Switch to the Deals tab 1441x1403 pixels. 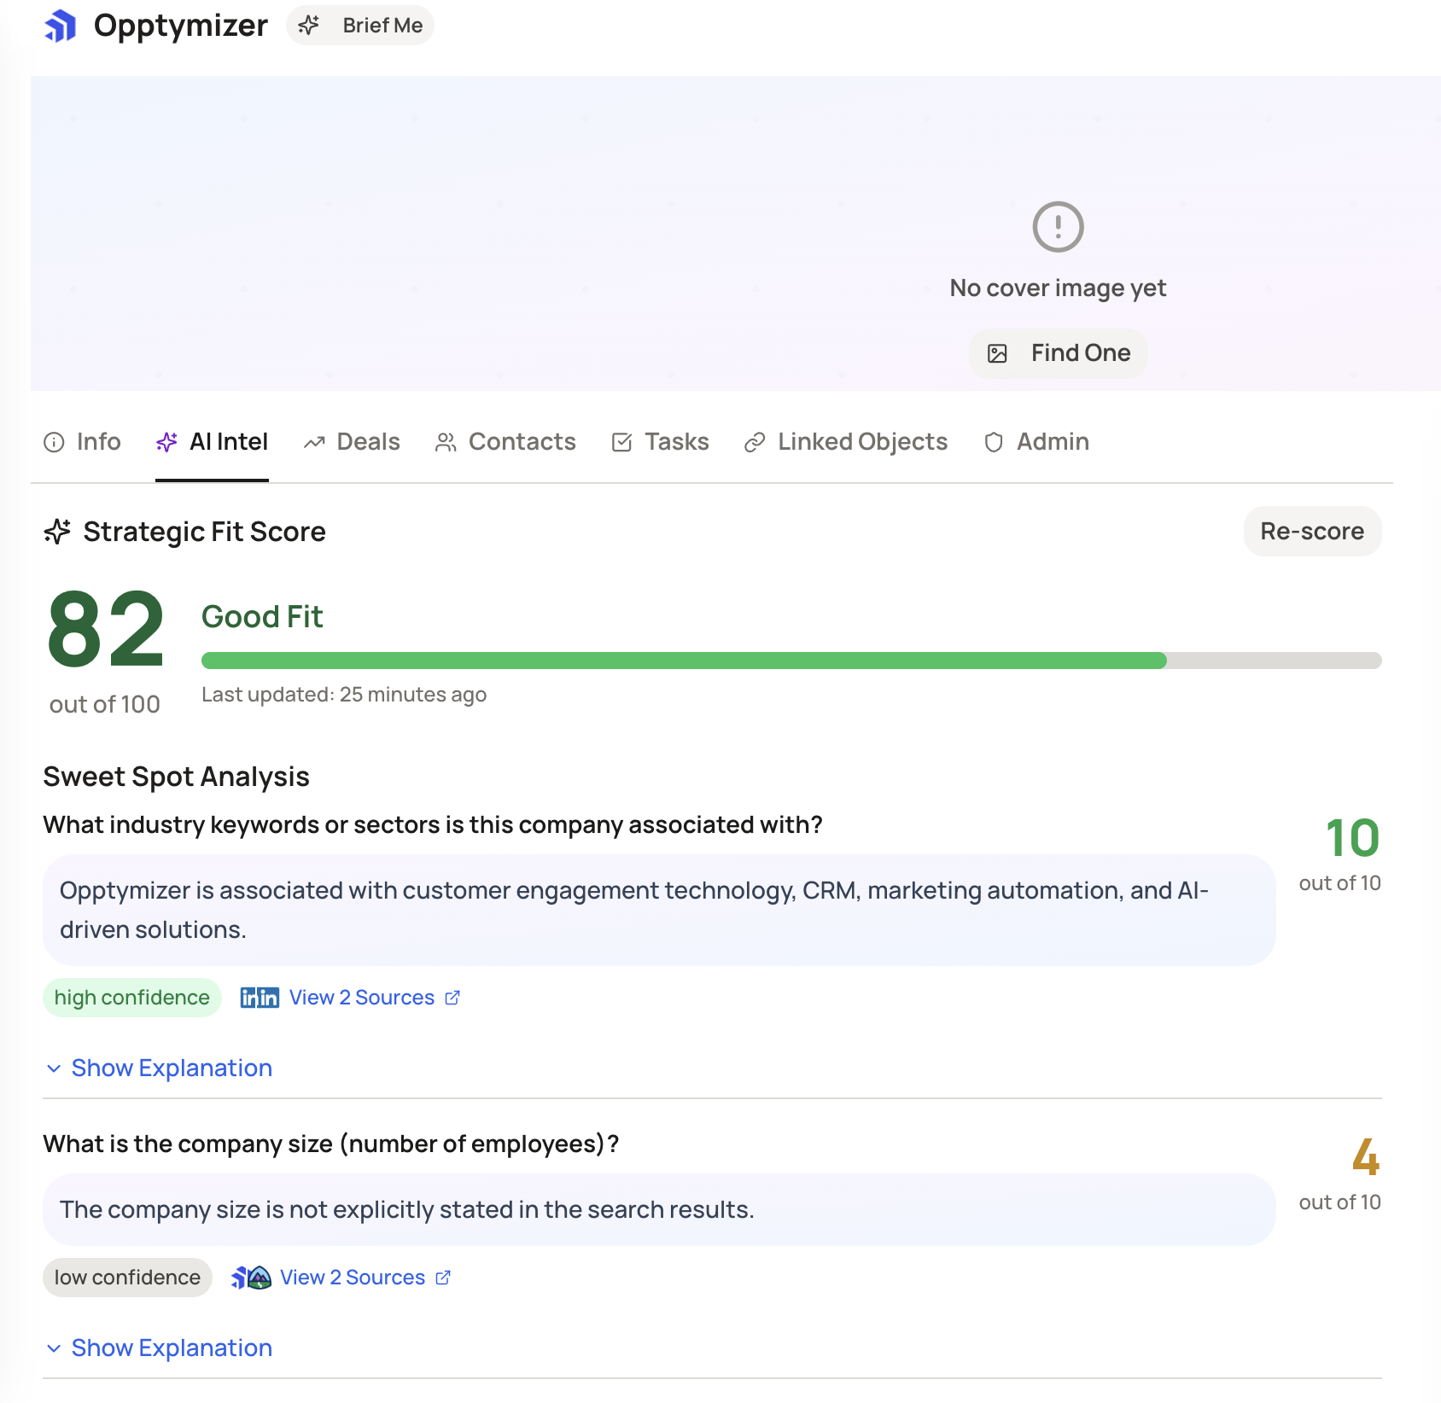352,442
